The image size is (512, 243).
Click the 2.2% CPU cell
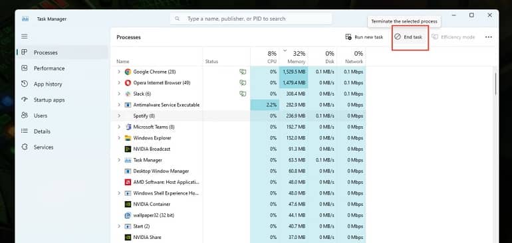pyautogui.click(x=265, y=105)
